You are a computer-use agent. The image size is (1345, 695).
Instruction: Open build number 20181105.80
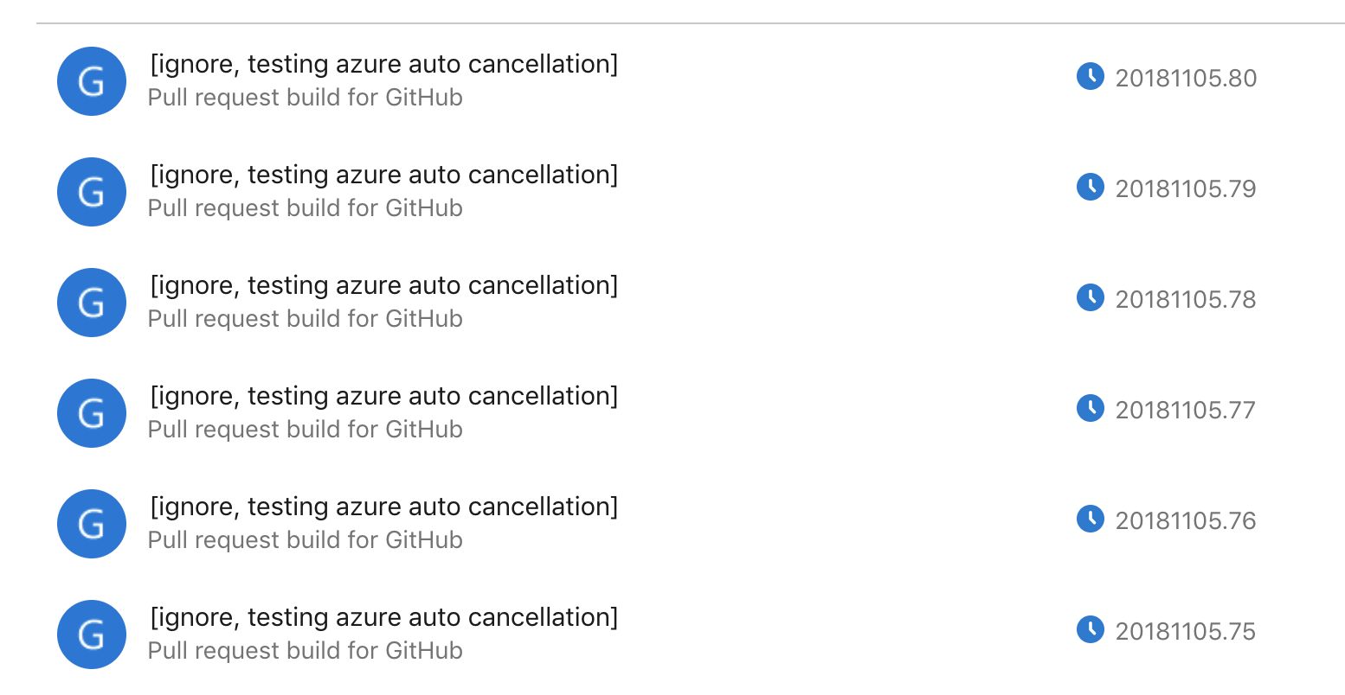[1185, 79]
